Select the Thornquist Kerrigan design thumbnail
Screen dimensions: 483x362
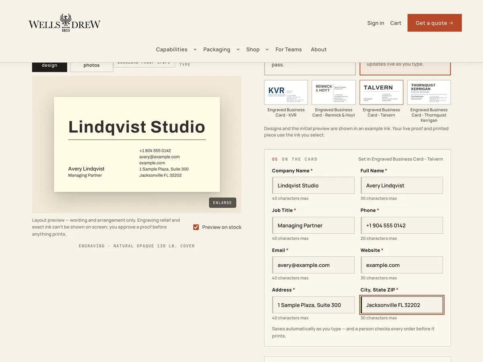tap(429, 93)
